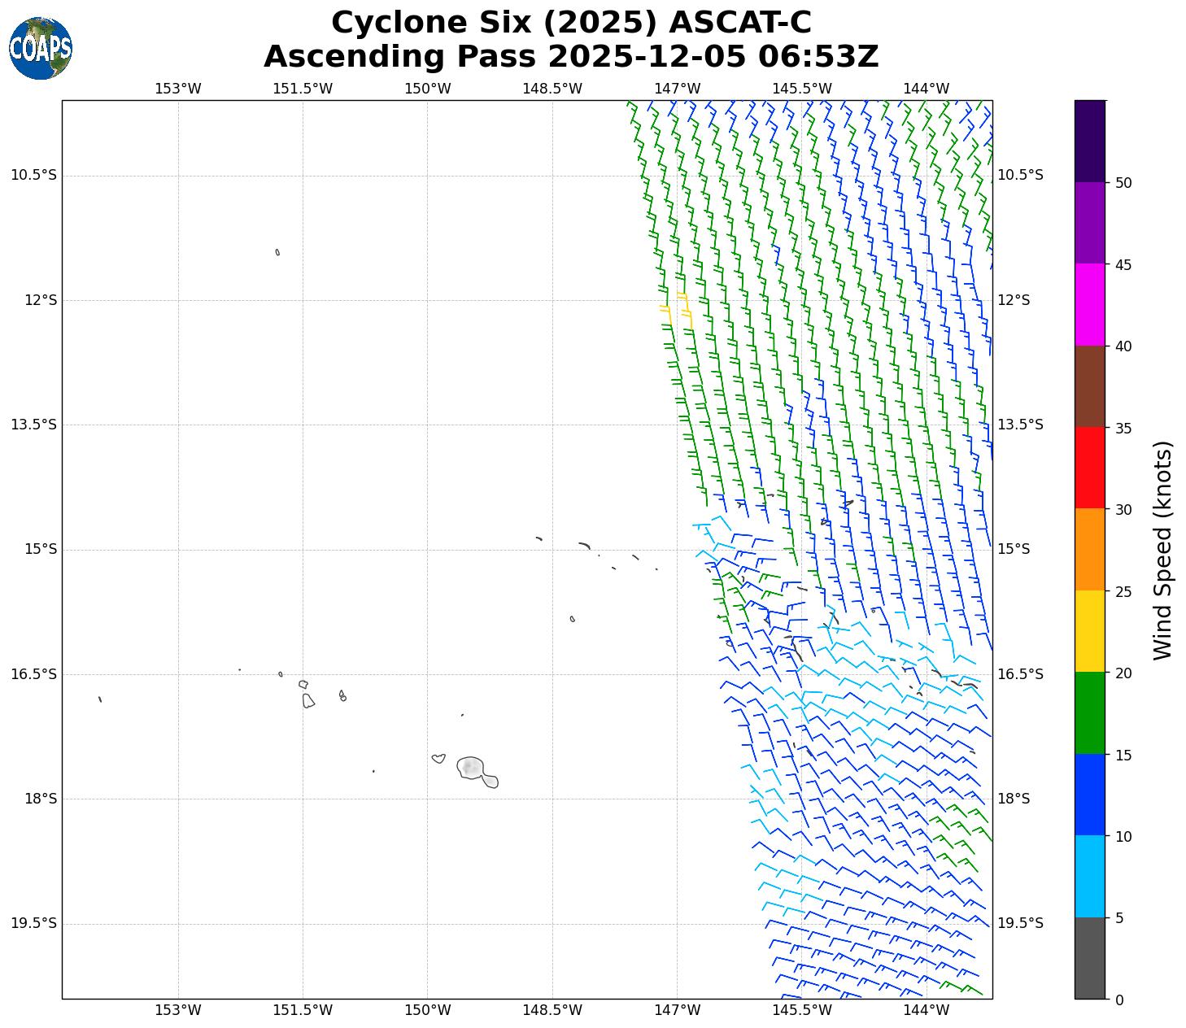Select the red 30-35 knot colorbar band
The height and width of the screenshot is (1028, 1186).
point(1089,468)
